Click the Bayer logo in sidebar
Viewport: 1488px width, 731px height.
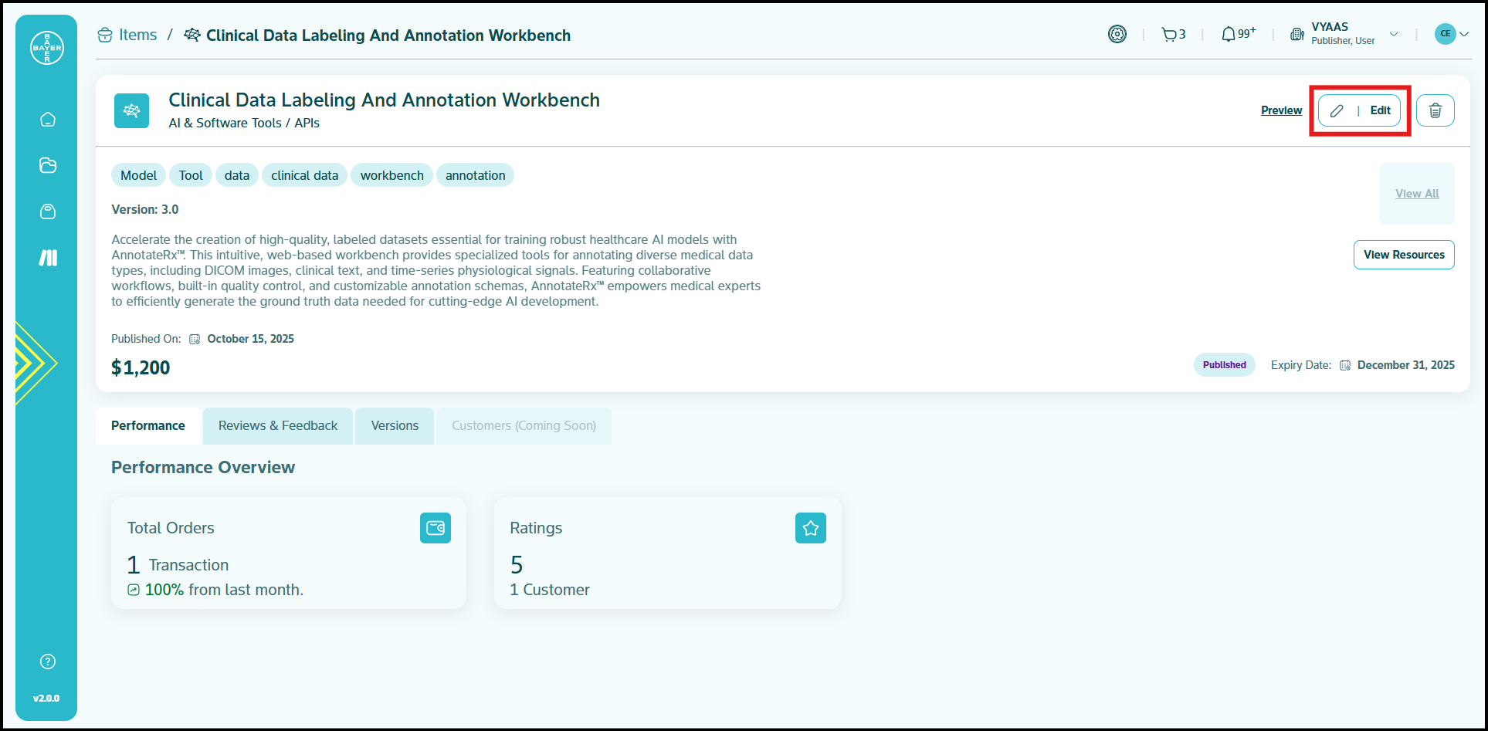(47, 48)
